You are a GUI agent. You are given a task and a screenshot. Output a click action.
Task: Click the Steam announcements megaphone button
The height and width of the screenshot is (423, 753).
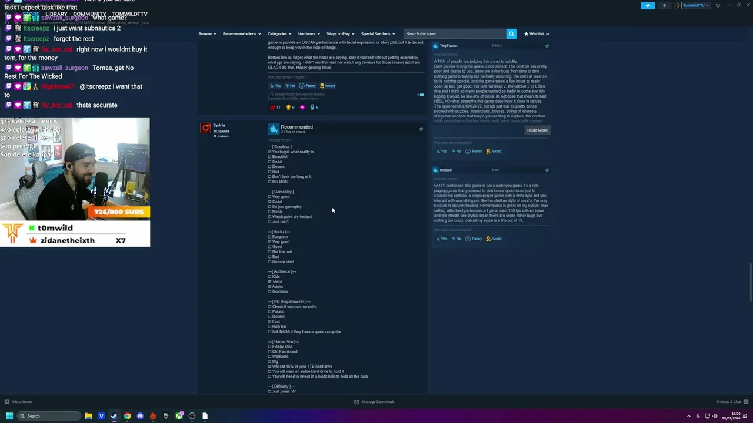point(648,5)
